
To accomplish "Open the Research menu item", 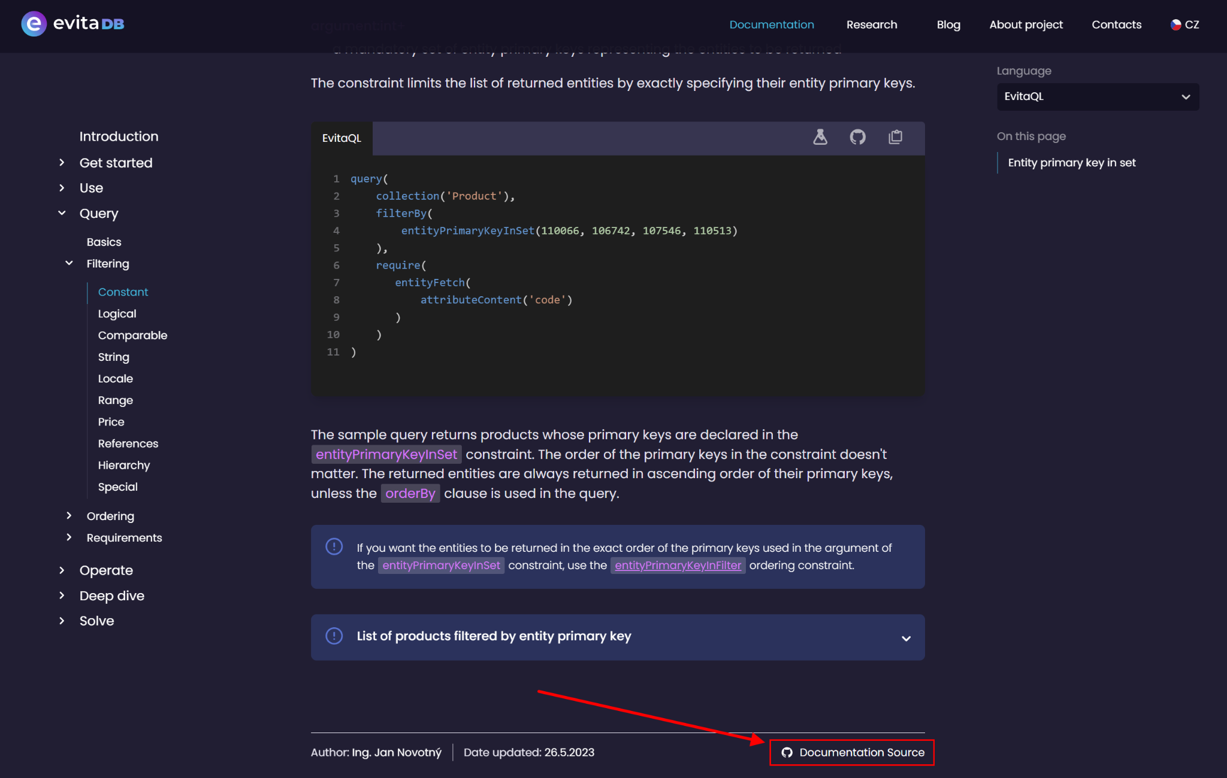I will (x=871, y=25).
